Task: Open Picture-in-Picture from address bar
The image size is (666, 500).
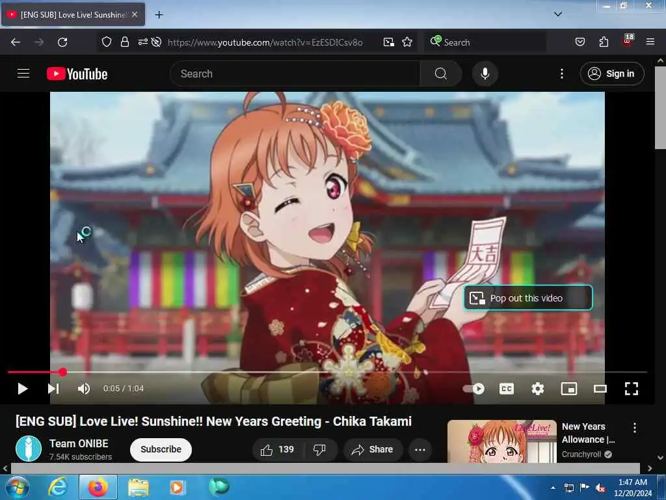Action: click(x=389, y=42)
